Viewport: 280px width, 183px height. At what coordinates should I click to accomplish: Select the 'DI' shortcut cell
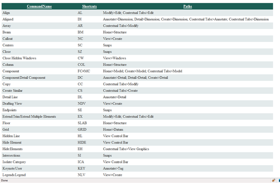(x=80, y=19)
